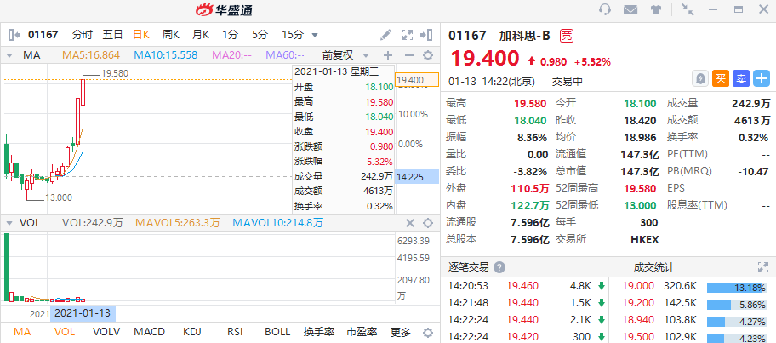Select the 逐笔交易 tab header
The image size is (776, 343).
[x=468, y=267]
